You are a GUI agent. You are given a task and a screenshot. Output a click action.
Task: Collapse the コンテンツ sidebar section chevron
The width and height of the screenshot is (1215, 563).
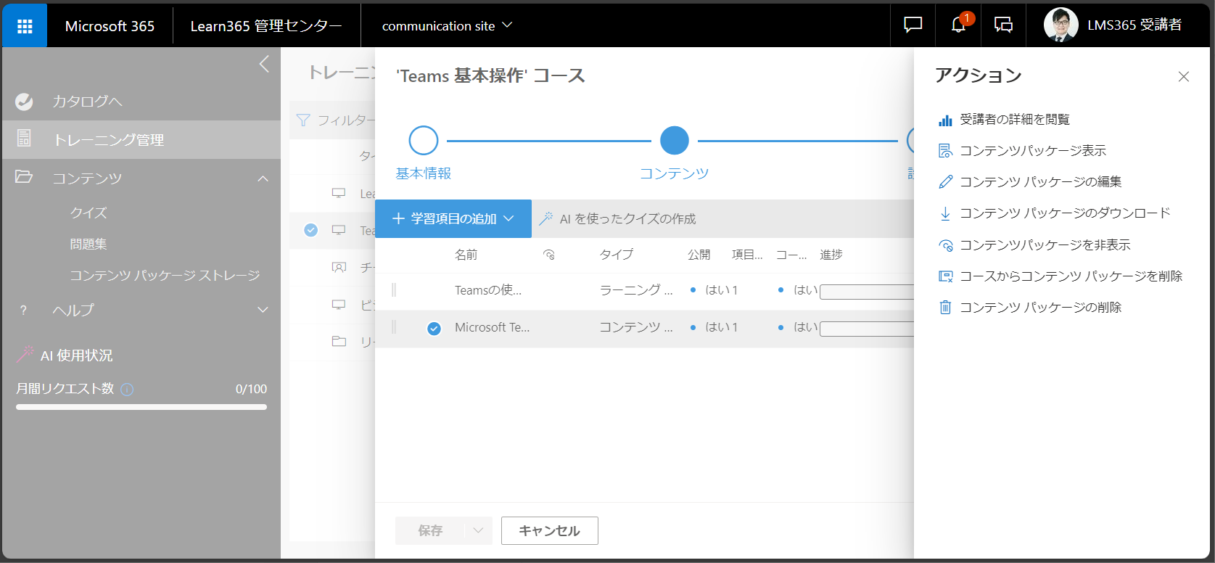pyautogui.click(x=263, y=178)
